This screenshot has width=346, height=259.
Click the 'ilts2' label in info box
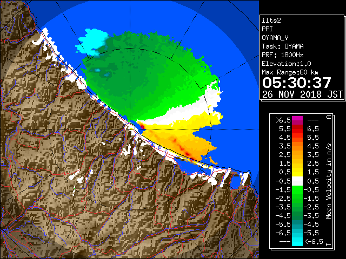click(x=271, y=21)
